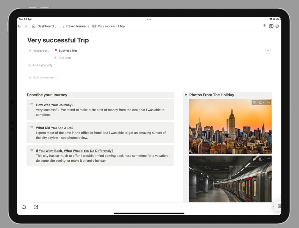Open the subway train photo
This screenshot has height=228, width=299.
(230, 179)
